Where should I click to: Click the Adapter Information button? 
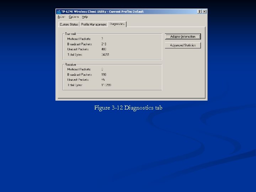point(183,37)
